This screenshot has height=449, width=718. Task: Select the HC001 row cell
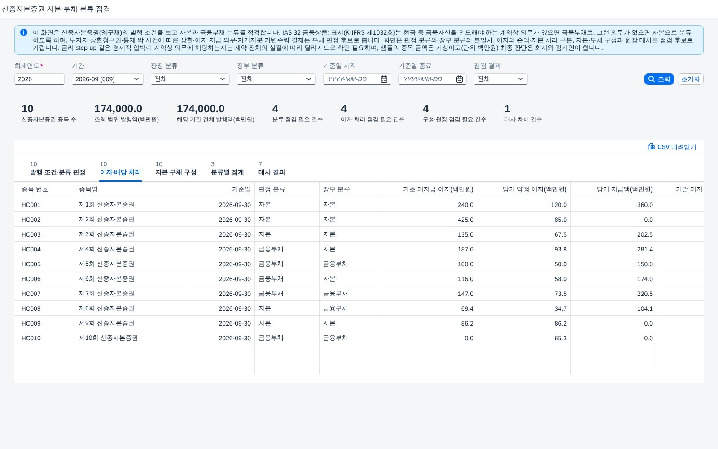[45, 205]
